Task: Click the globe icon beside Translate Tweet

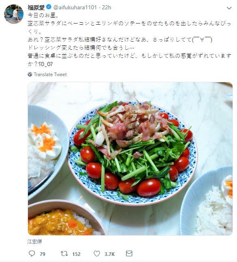Action: pos(30,75)
